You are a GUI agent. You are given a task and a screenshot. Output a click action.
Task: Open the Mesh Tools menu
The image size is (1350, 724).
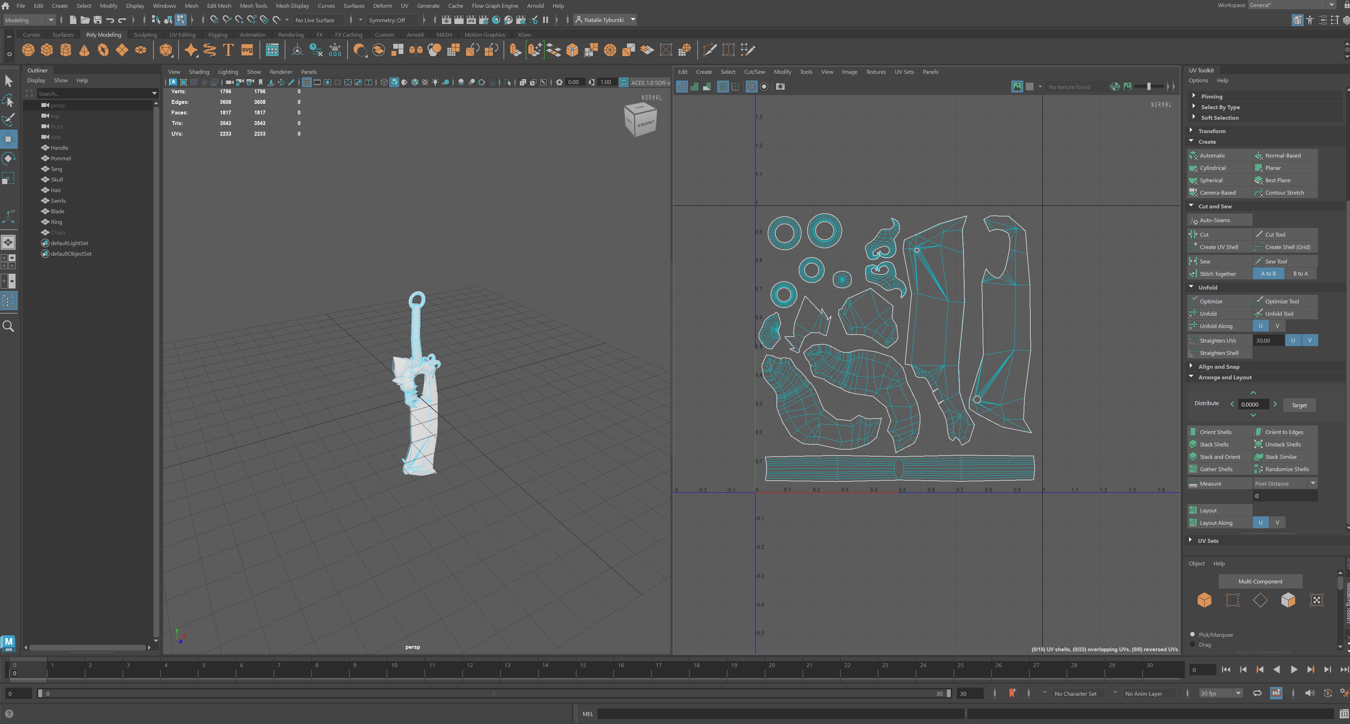(x=253, y=6)
